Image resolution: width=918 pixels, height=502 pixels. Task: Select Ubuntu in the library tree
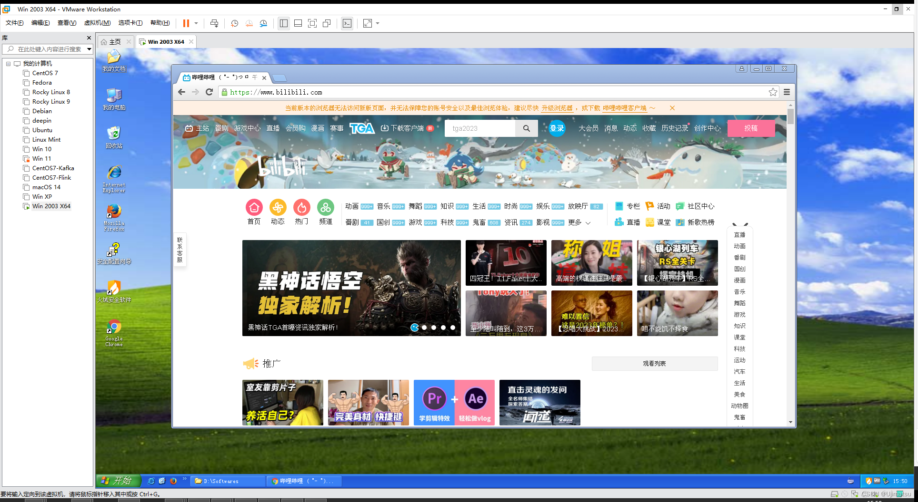(42, 130)
